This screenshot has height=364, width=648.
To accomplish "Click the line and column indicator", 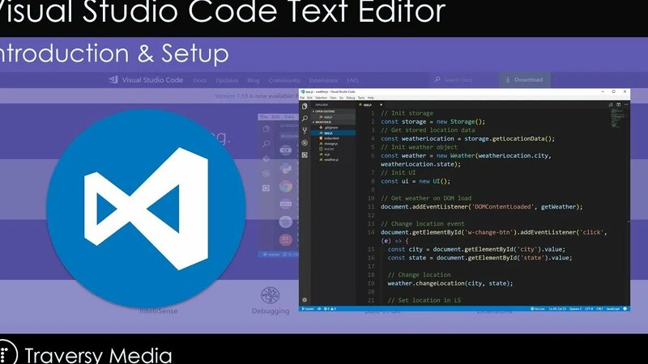I will (x=557, y=309).
